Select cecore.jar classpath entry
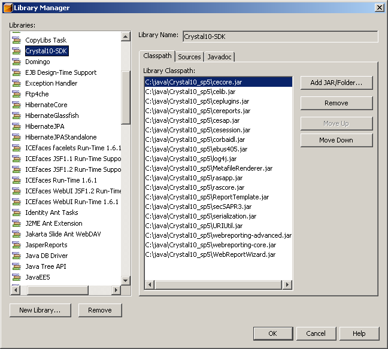The image size is (388, 349). tap(218, 82)
